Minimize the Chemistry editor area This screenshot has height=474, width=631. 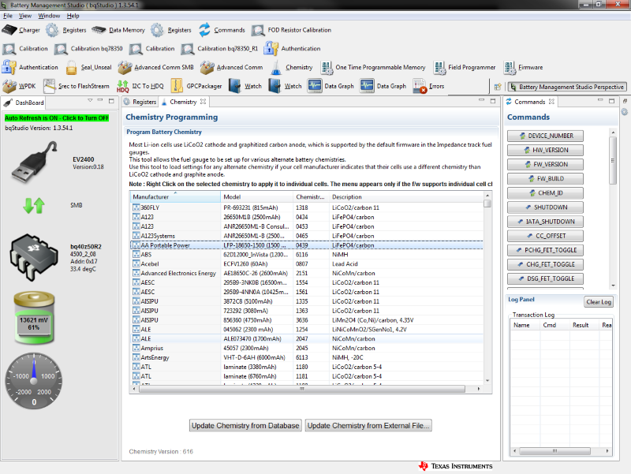[481, 100]
